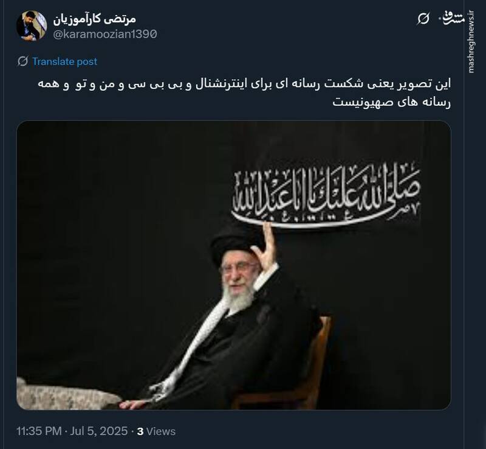Click Translate post link
Image resolution: width=486 pixels, height=449 pixels.
[65, 61]
